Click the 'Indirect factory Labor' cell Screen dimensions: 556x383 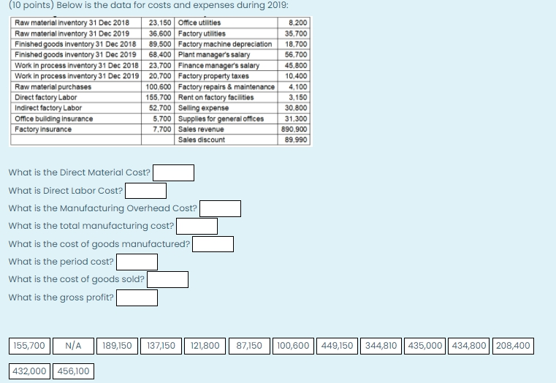pyautogui.click(x=76, y=107)
